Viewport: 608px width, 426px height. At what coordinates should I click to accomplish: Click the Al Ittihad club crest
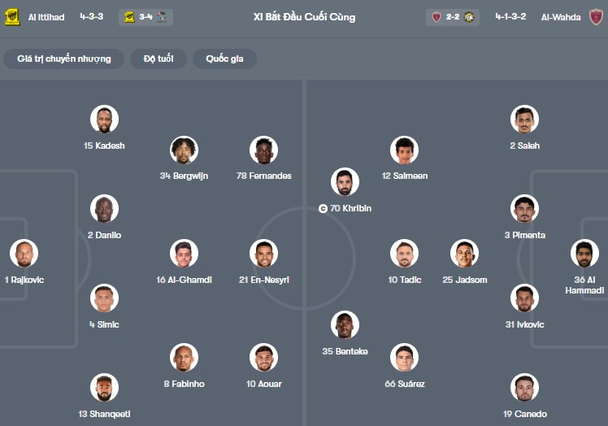click(x=12, y=17)
